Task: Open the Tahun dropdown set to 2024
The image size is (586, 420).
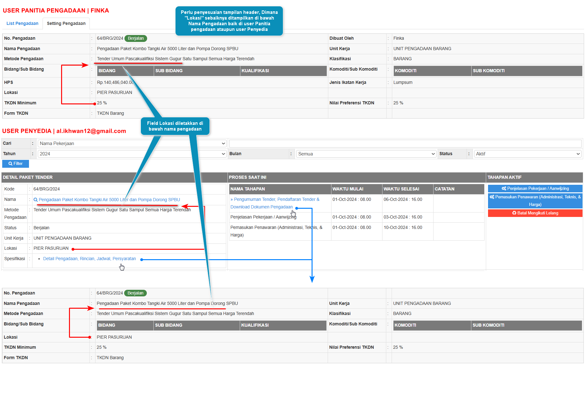Action: click(132, 154)
